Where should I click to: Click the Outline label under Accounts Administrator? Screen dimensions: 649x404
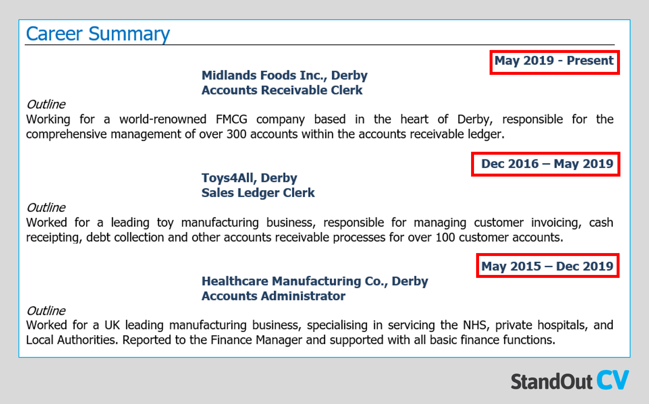click(x=46, y=311)
